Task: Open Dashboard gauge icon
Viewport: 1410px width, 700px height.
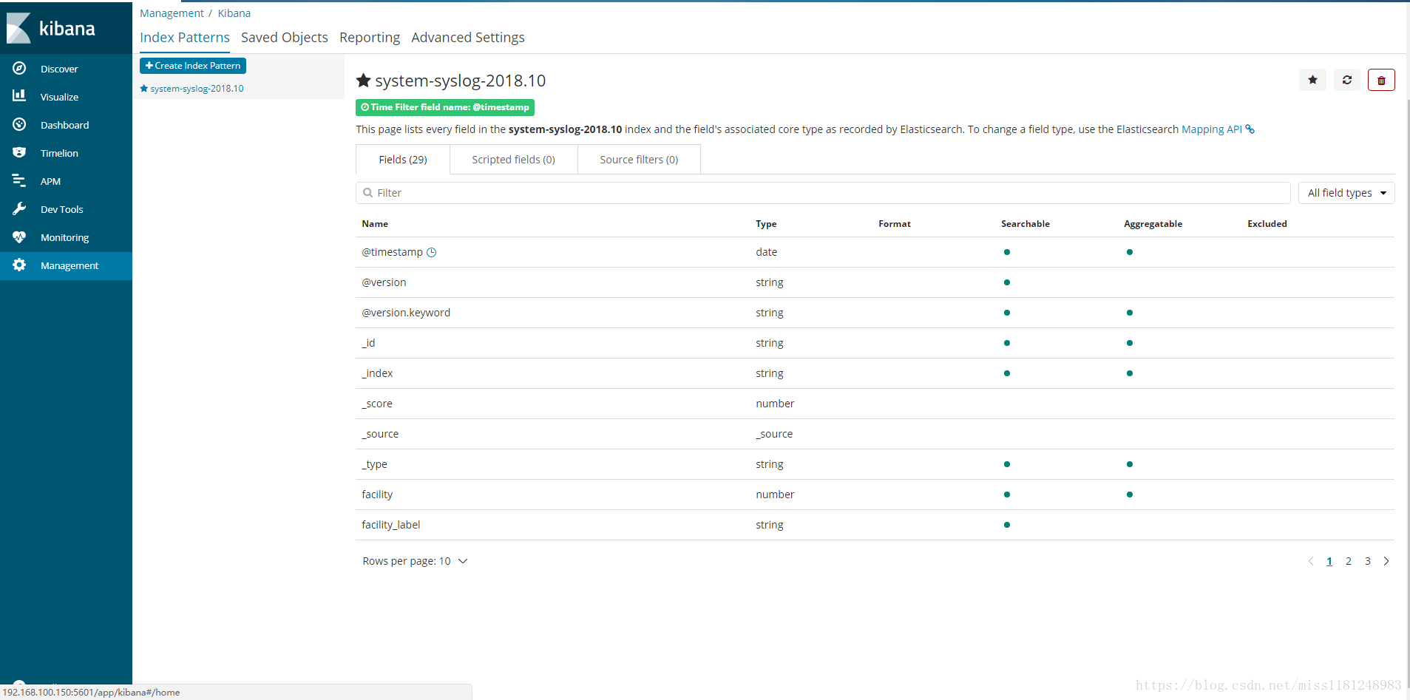Action: (x=19, y=124)
